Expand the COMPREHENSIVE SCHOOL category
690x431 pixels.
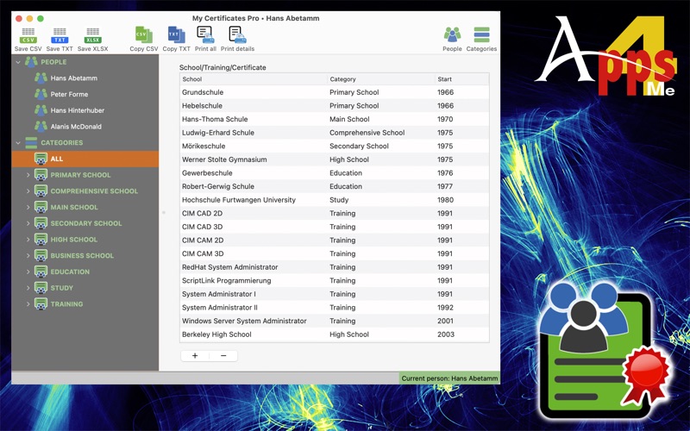point(28,191)
